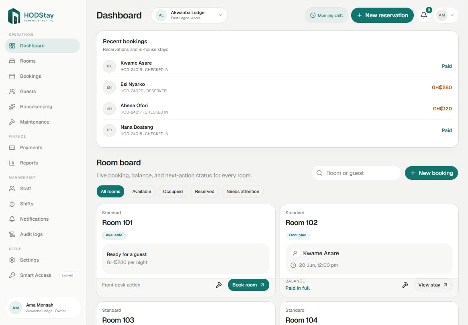
Task: Click the Locked badge beside Smart Access
Action: coord(67,275)
